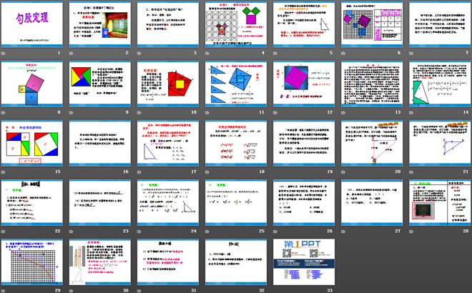This screenshot has height=293, width=472.
Task: Choose slide 31 summary thumbnail
Action: pos(168,262)
